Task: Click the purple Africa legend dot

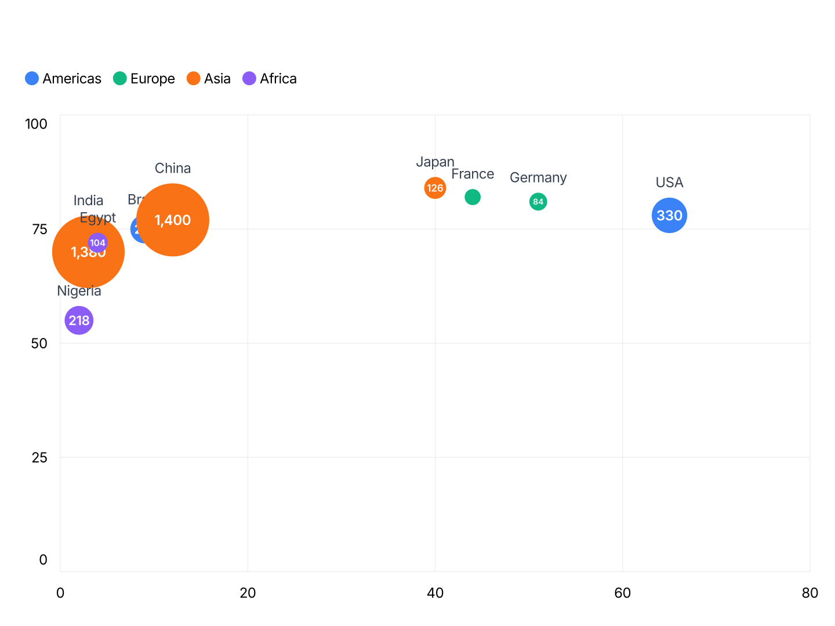Action: [249, 78]
